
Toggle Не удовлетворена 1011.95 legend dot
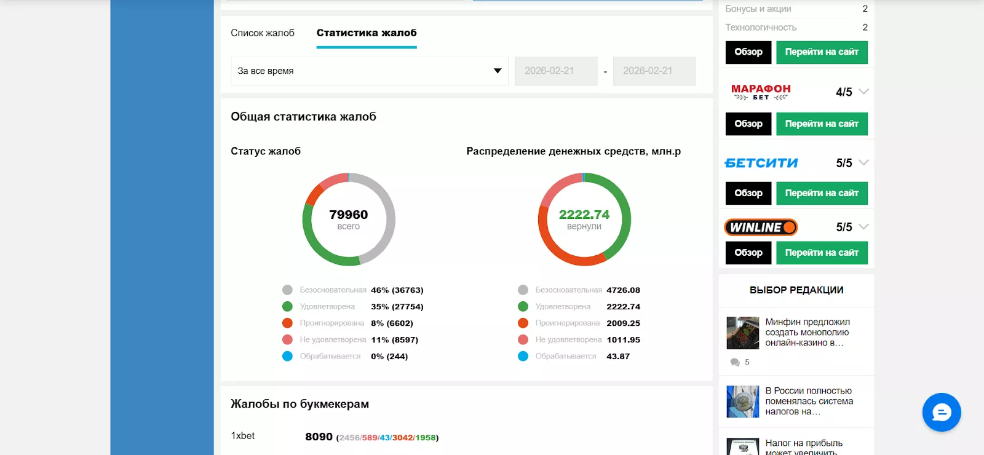(x=523, y=339)
